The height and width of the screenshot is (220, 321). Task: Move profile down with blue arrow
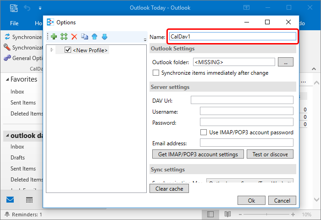point(105,37)
